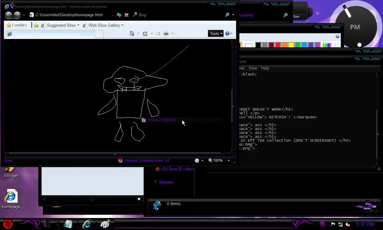This screenshot has height=230, width=383.
Task: Pick the yellow color swatch in Paint
Action: pos(291,45)
